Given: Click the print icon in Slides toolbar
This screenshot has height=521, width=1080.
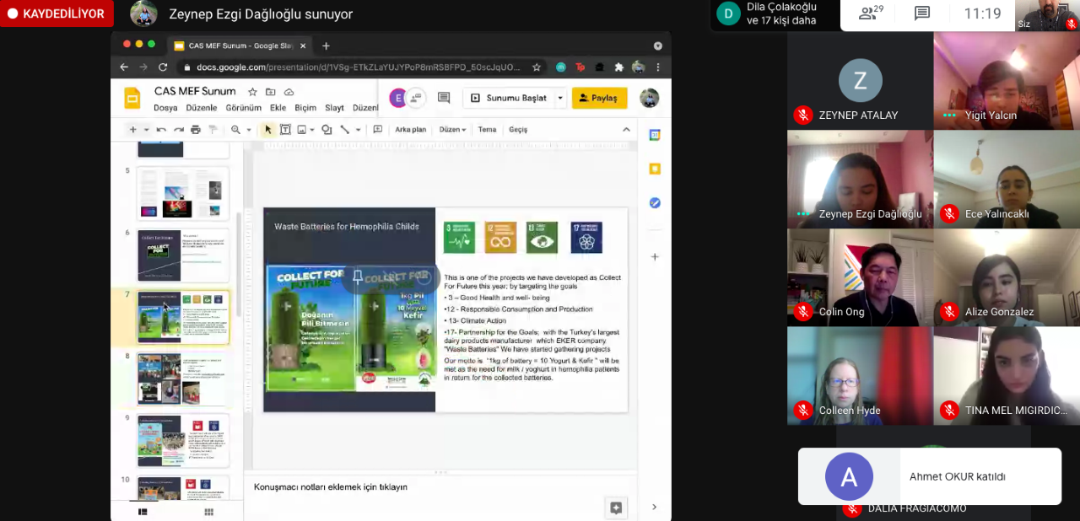Looking at the screenshot, I should pos(196,130).
